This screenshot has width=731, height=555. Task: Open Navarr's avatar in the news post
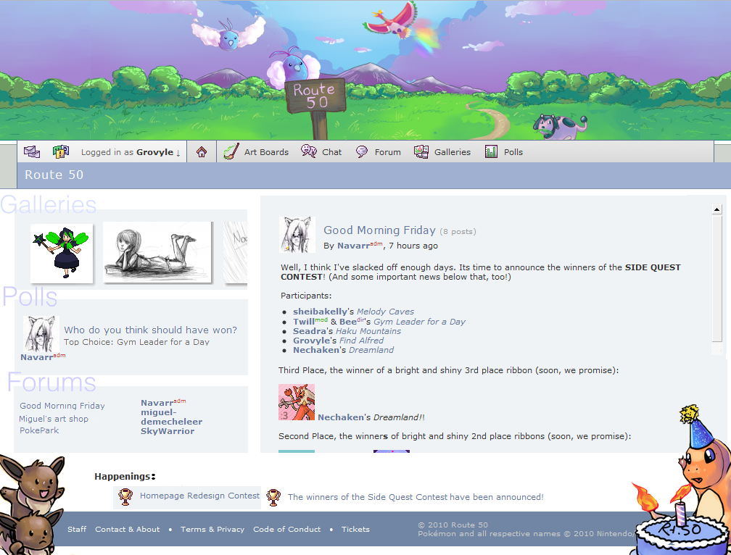coord(297,235)
